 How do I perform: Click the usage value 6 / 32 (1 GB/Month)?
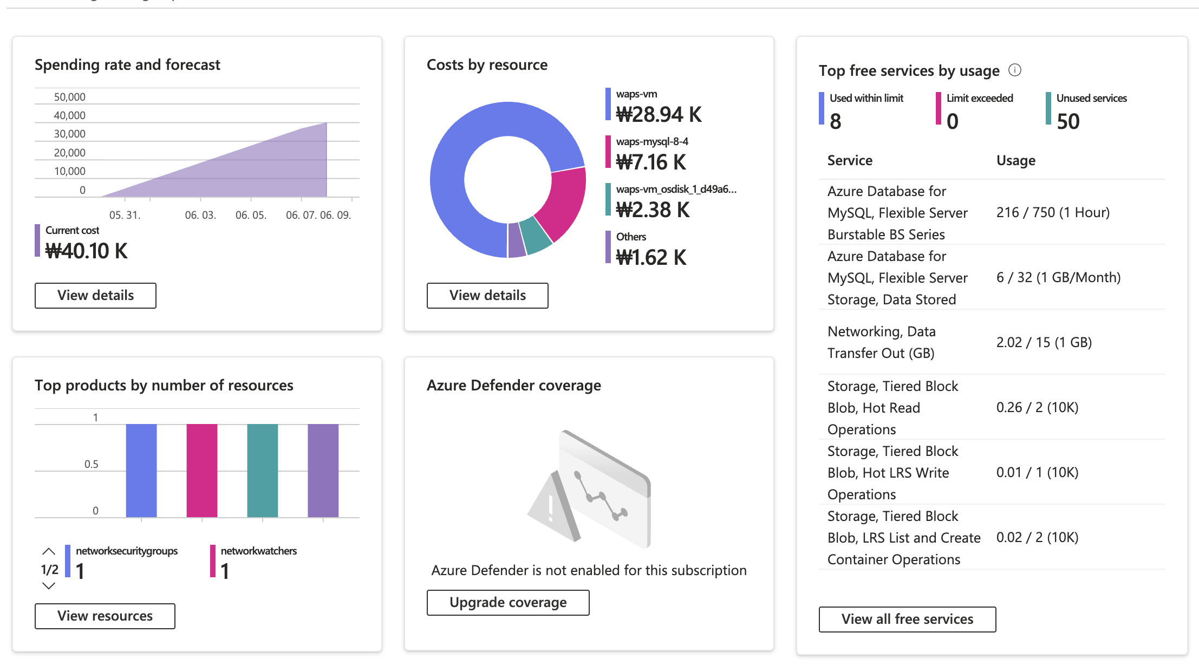tap(1058, 277)
